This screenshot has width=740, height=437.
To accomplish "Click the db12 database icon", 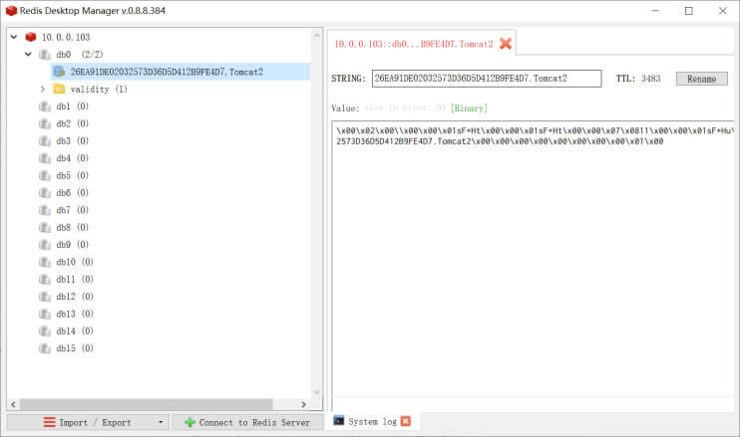I will [45, 297].
